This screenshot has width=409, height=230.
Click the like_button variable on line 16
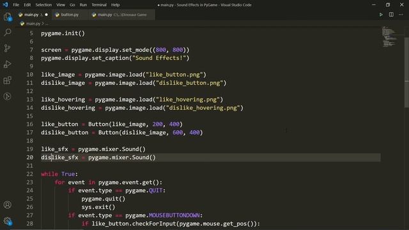[59, 124]
